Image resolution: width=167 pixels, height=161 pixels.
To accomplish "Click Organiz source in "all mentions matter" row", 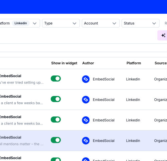I will [161, 141].
